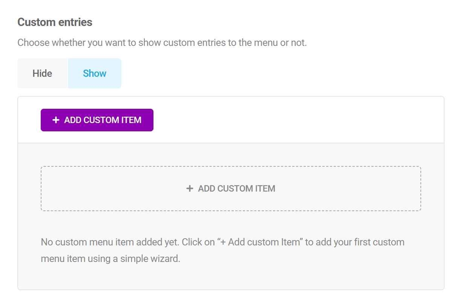This screenshot has height=306, width=460.
Task: Click the dashed ADD CUSTOM ITEM placeholder
Action: pos(230,188)
